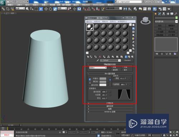Click Reset Map/Material red X icon
This screenshot has width=179, height=137.
[100, 57]
